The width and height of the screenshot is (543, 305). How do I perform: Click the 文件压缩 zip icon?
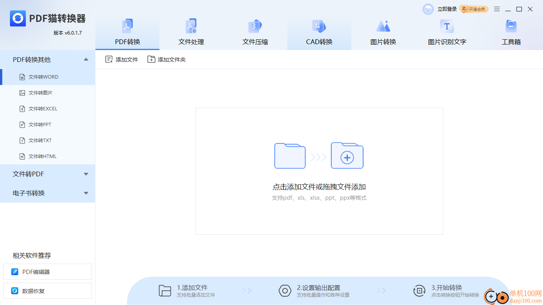[255, 27]
